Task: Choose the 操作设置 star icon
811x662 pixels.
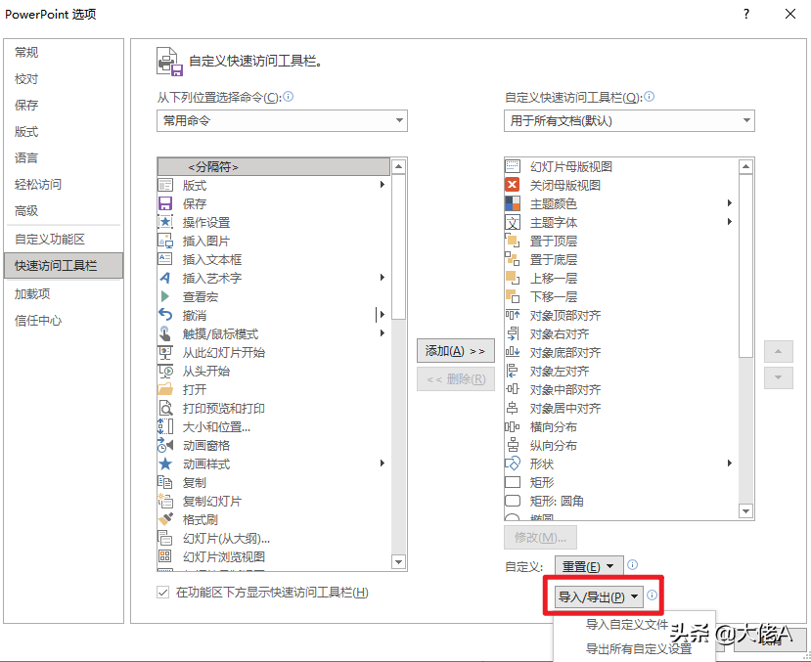Action: (x=165, y=222)
